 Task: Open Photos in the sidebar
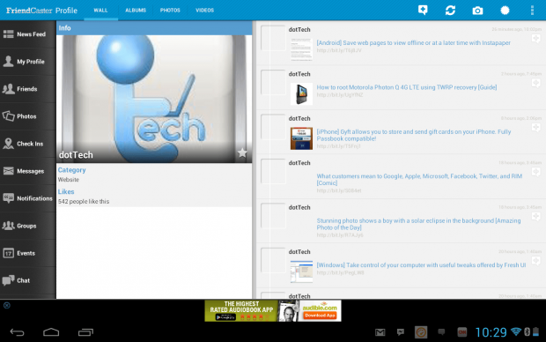pyautogui.click(x=28, y=116)
